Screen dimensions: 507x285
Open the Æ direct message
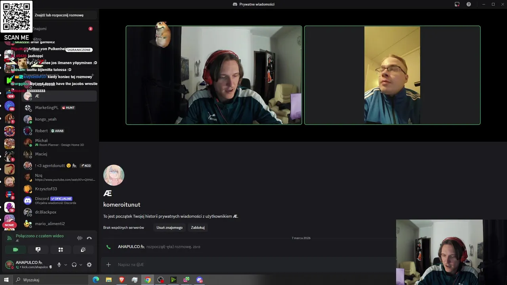[x=59, y=96]
